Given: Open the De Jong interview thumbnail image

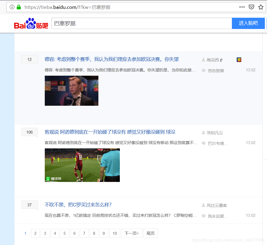Looking at the screenshot, I should [x=72, y=91].
